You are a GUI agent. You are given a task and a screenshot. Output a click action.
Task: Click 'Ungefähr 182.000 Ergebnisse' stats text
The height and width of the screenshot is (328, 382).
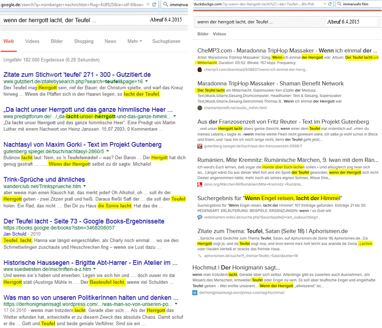tap(51, 60)
